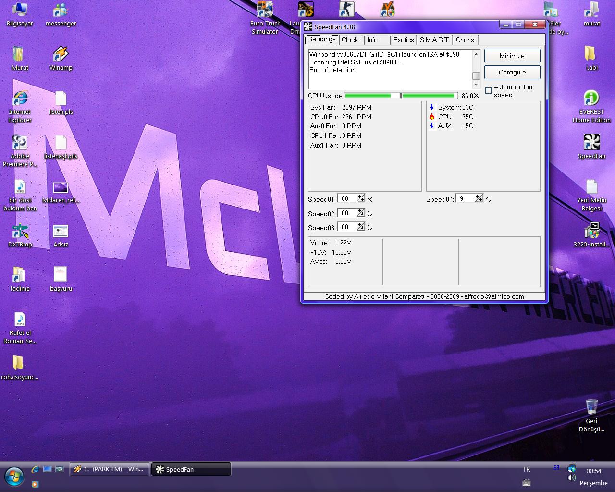Switch to the S.M.A.R.T. tab
Viewport: 615px width, 492px height.
coord(435,40)
